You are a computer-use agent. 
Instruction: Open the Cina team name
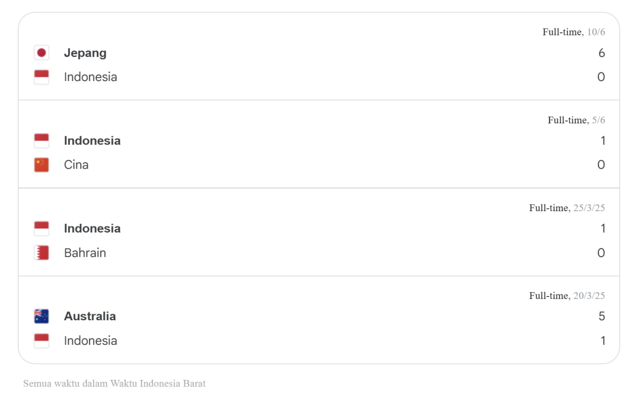click(76, 164)
